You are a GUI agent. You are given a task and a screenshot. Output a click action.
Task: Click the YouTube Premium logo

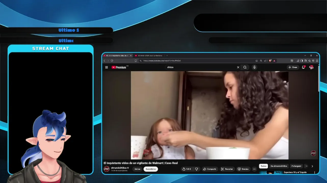coord(119,67)
